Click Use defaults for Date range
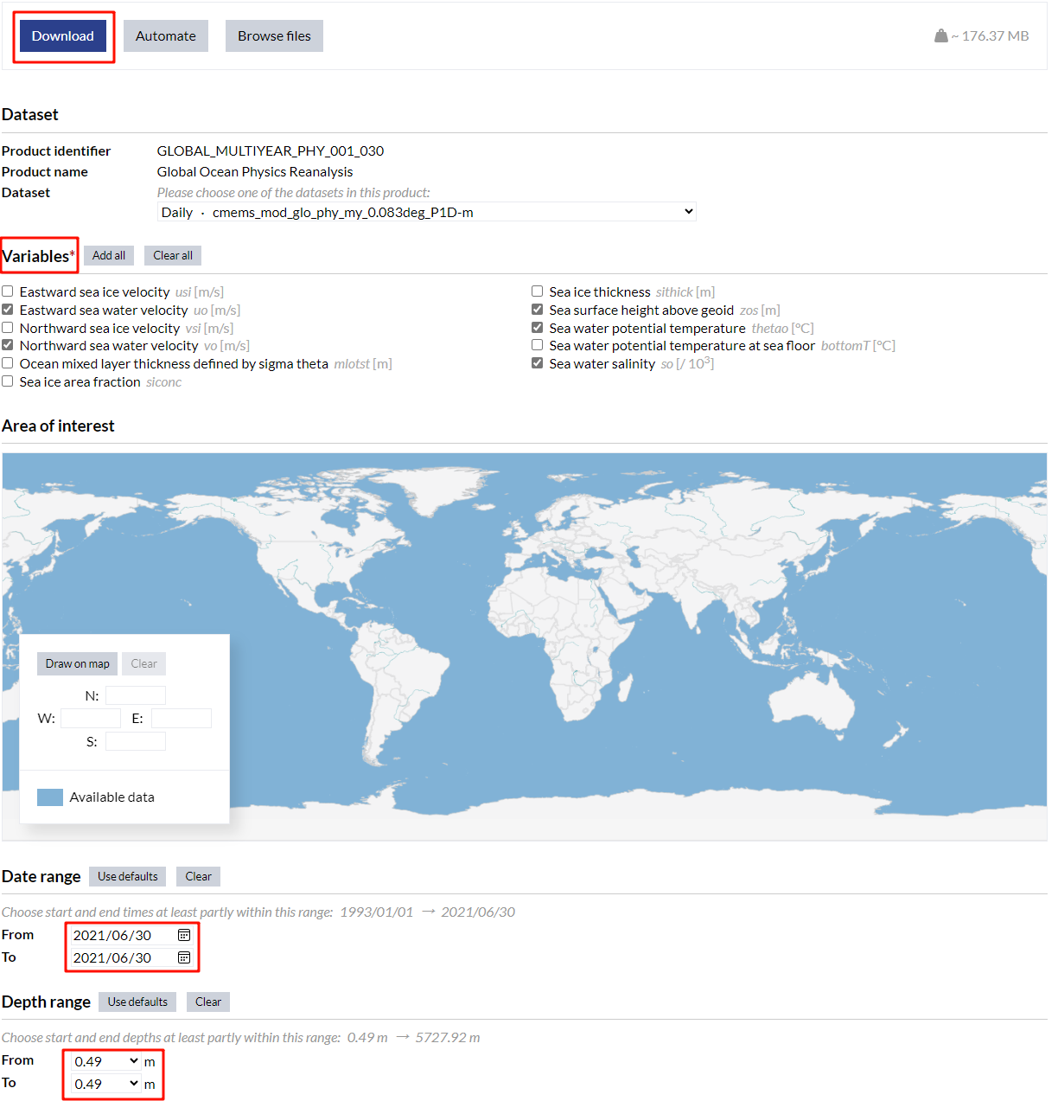1058x1101 pixels. click(128, 877)
